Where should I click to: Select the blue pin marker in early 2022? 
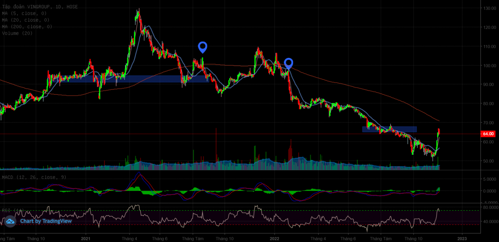tap(288, 64)
